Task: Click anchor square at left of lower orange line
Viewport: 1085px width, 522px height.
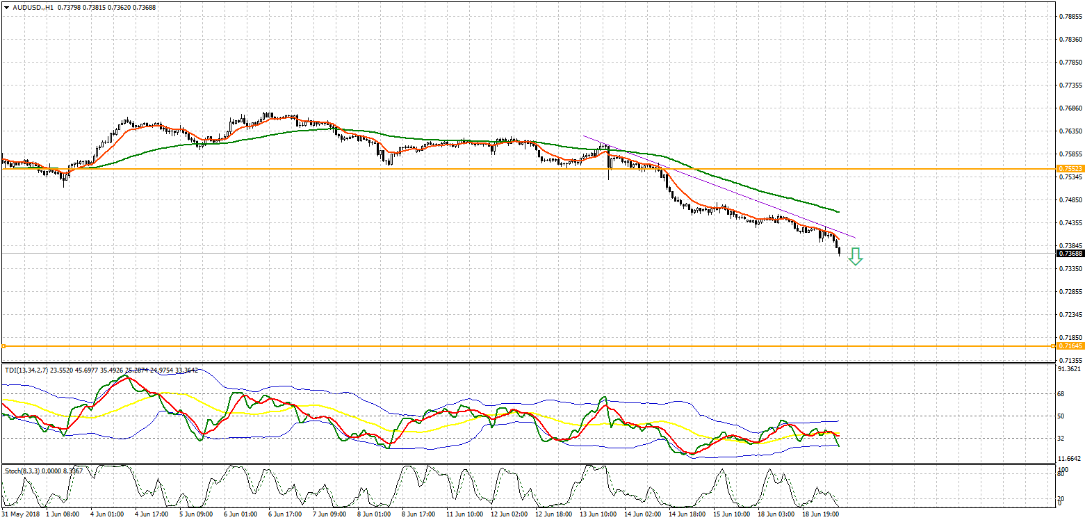Action: (3, 345)
